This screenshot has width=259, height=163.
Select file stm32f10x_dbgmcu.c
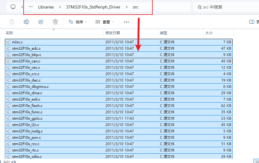pos(119,87)
